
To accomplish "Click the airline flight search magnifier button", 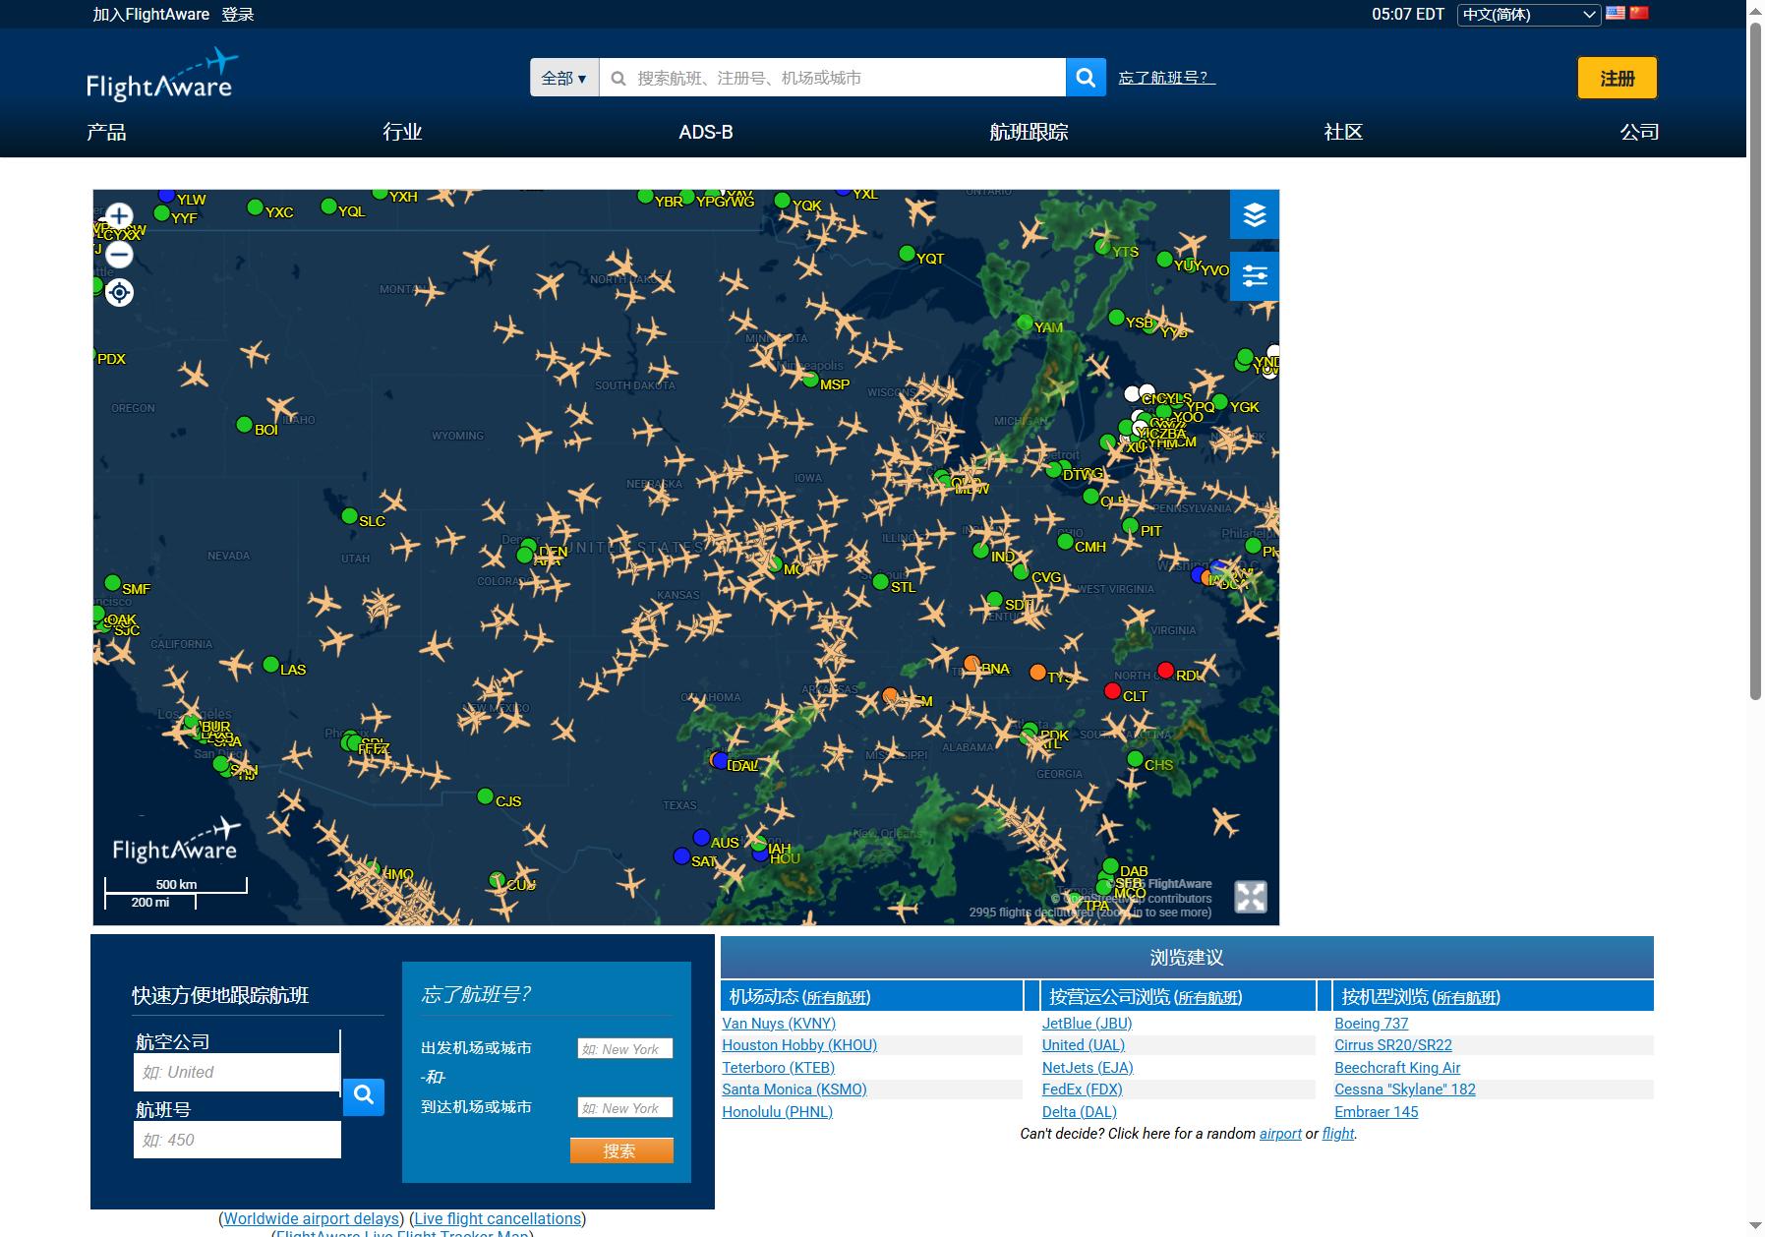I will 363,1095.
